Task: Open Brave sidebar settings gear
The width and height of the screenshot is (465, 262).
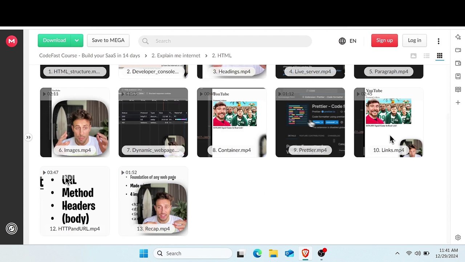Action: pos(458,238)
